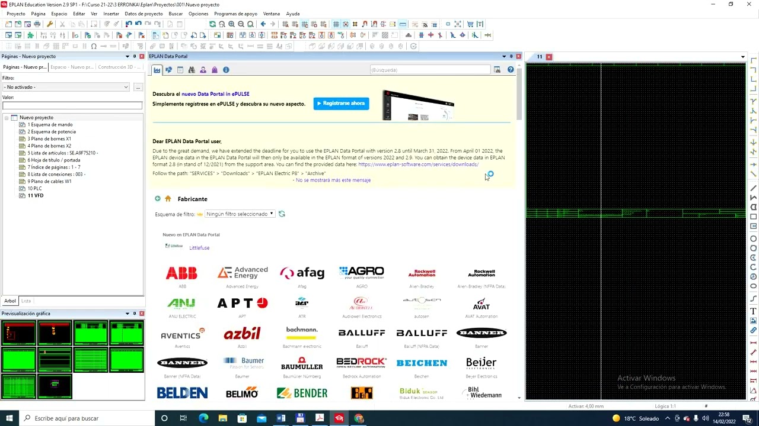Image resolution: width=759 pixels, height=426 pixels.
Task: Toggle snap to grid button
Action: click(345, 24)
